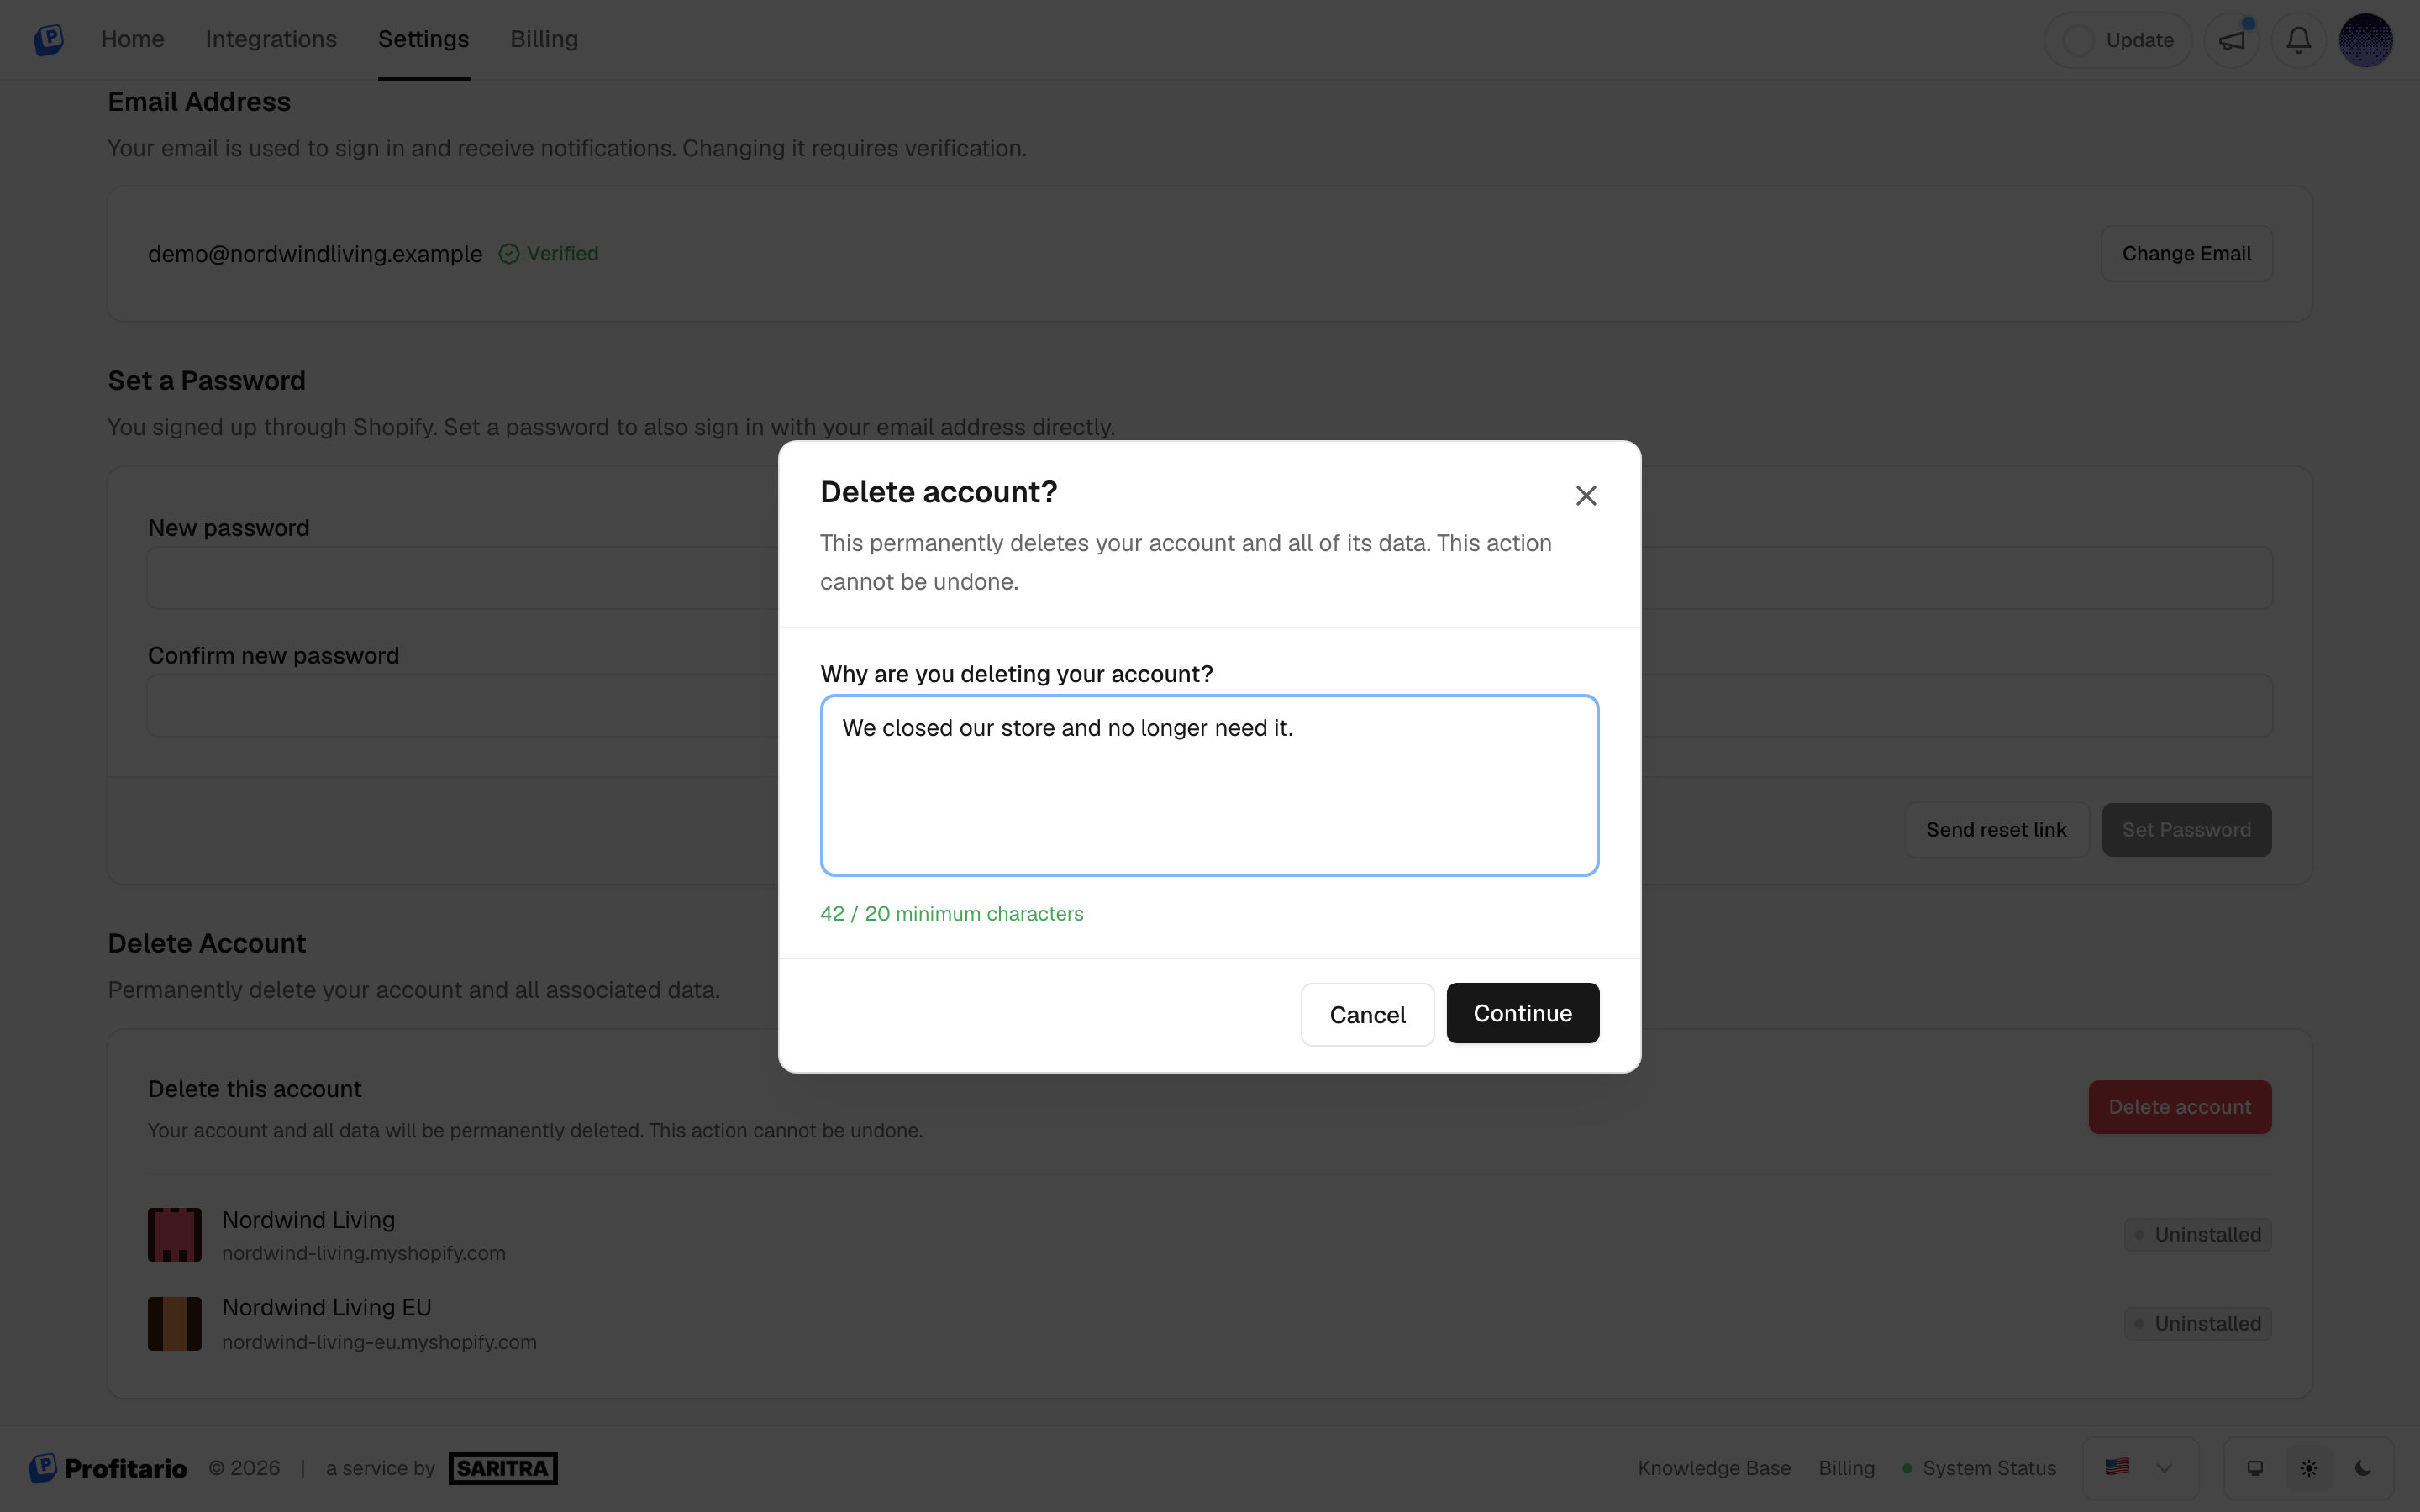Screen dimensions: 2420x1512
Task: Click the Set Password button
Action: 2186,830
